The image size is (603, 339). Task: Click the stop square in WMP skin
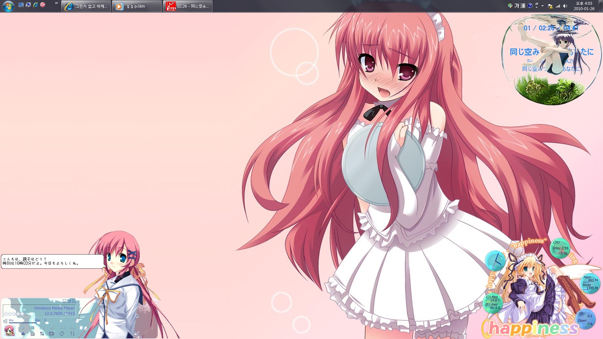point(33,328)
